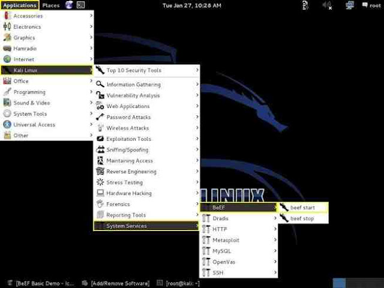Open the Places menu
The width and height of the screenshot is (384, 288).
(51, 5)
